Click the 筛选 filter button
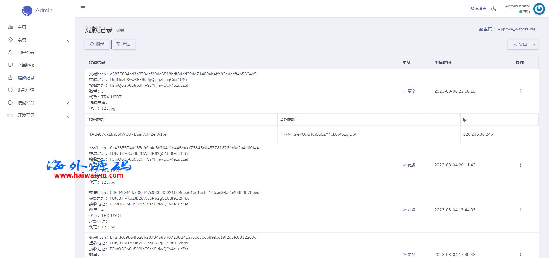This screenshot has width=549, height=258. coord(123,44)
